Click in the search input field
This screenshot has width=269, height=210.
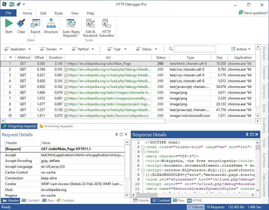tap(195, 49)
